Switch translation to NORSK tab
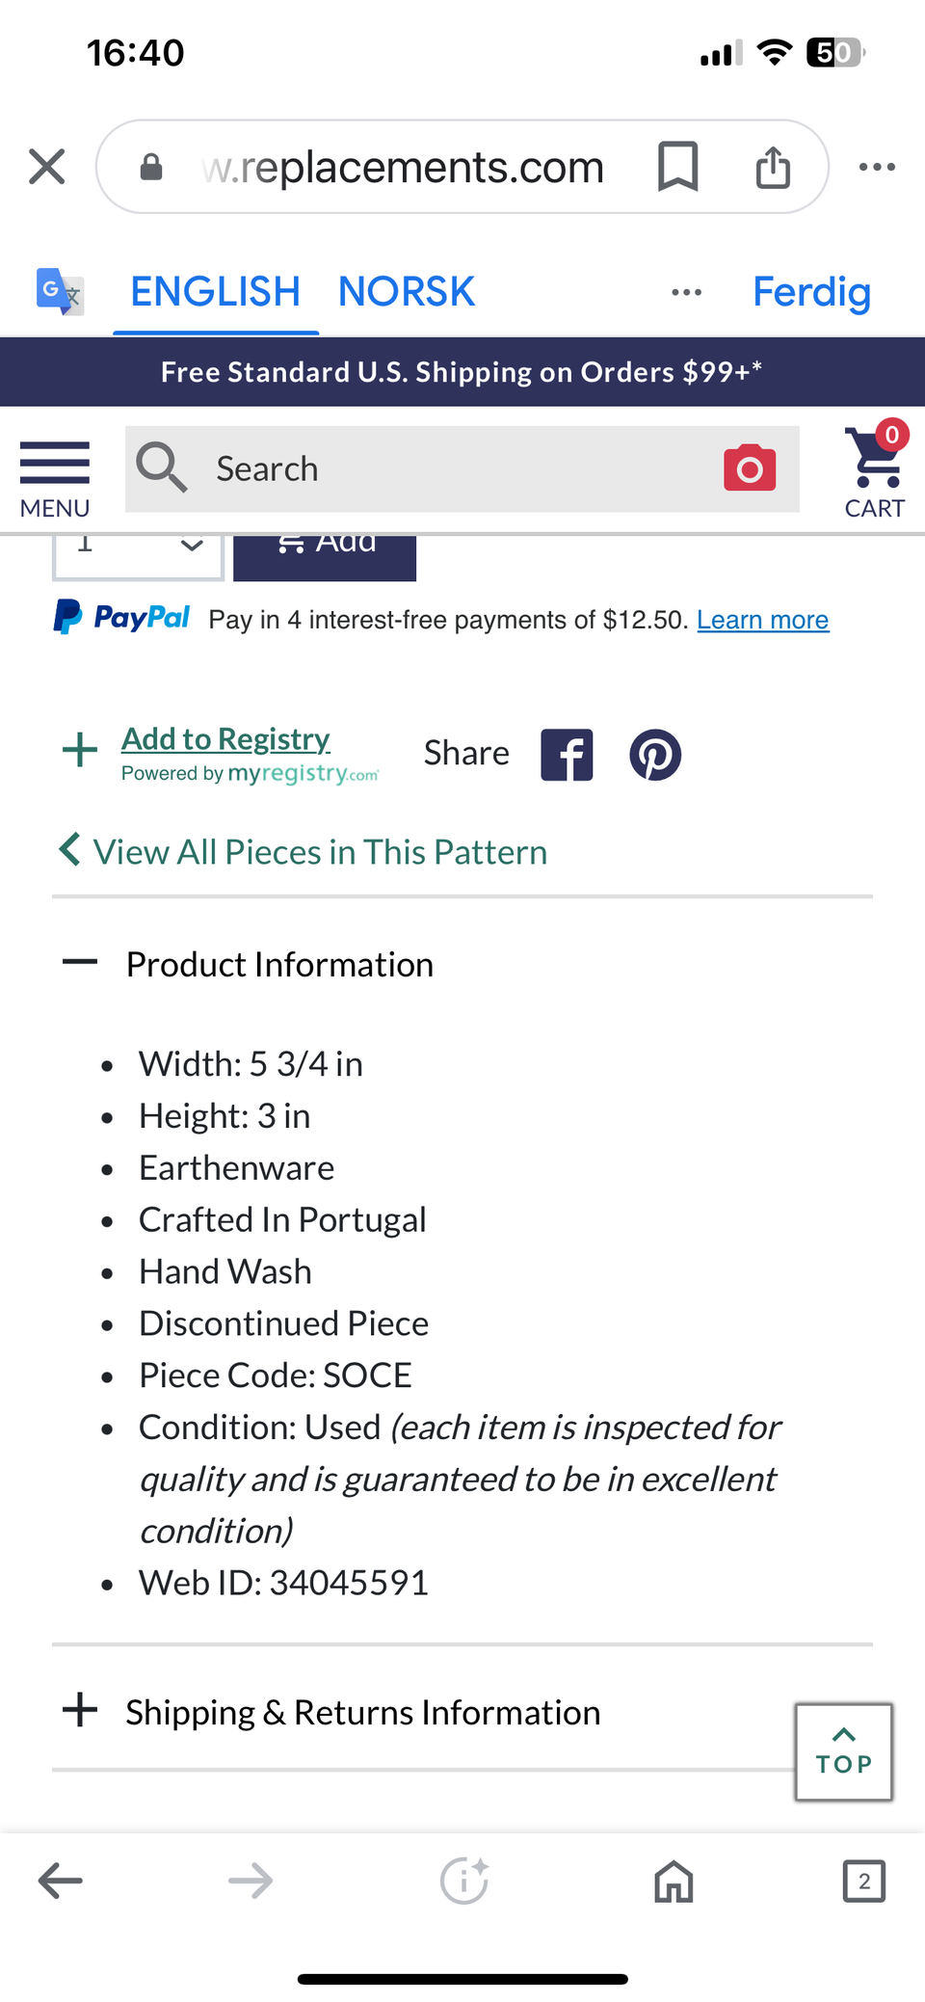925x2002 pixels. click(x=406, y=291)
